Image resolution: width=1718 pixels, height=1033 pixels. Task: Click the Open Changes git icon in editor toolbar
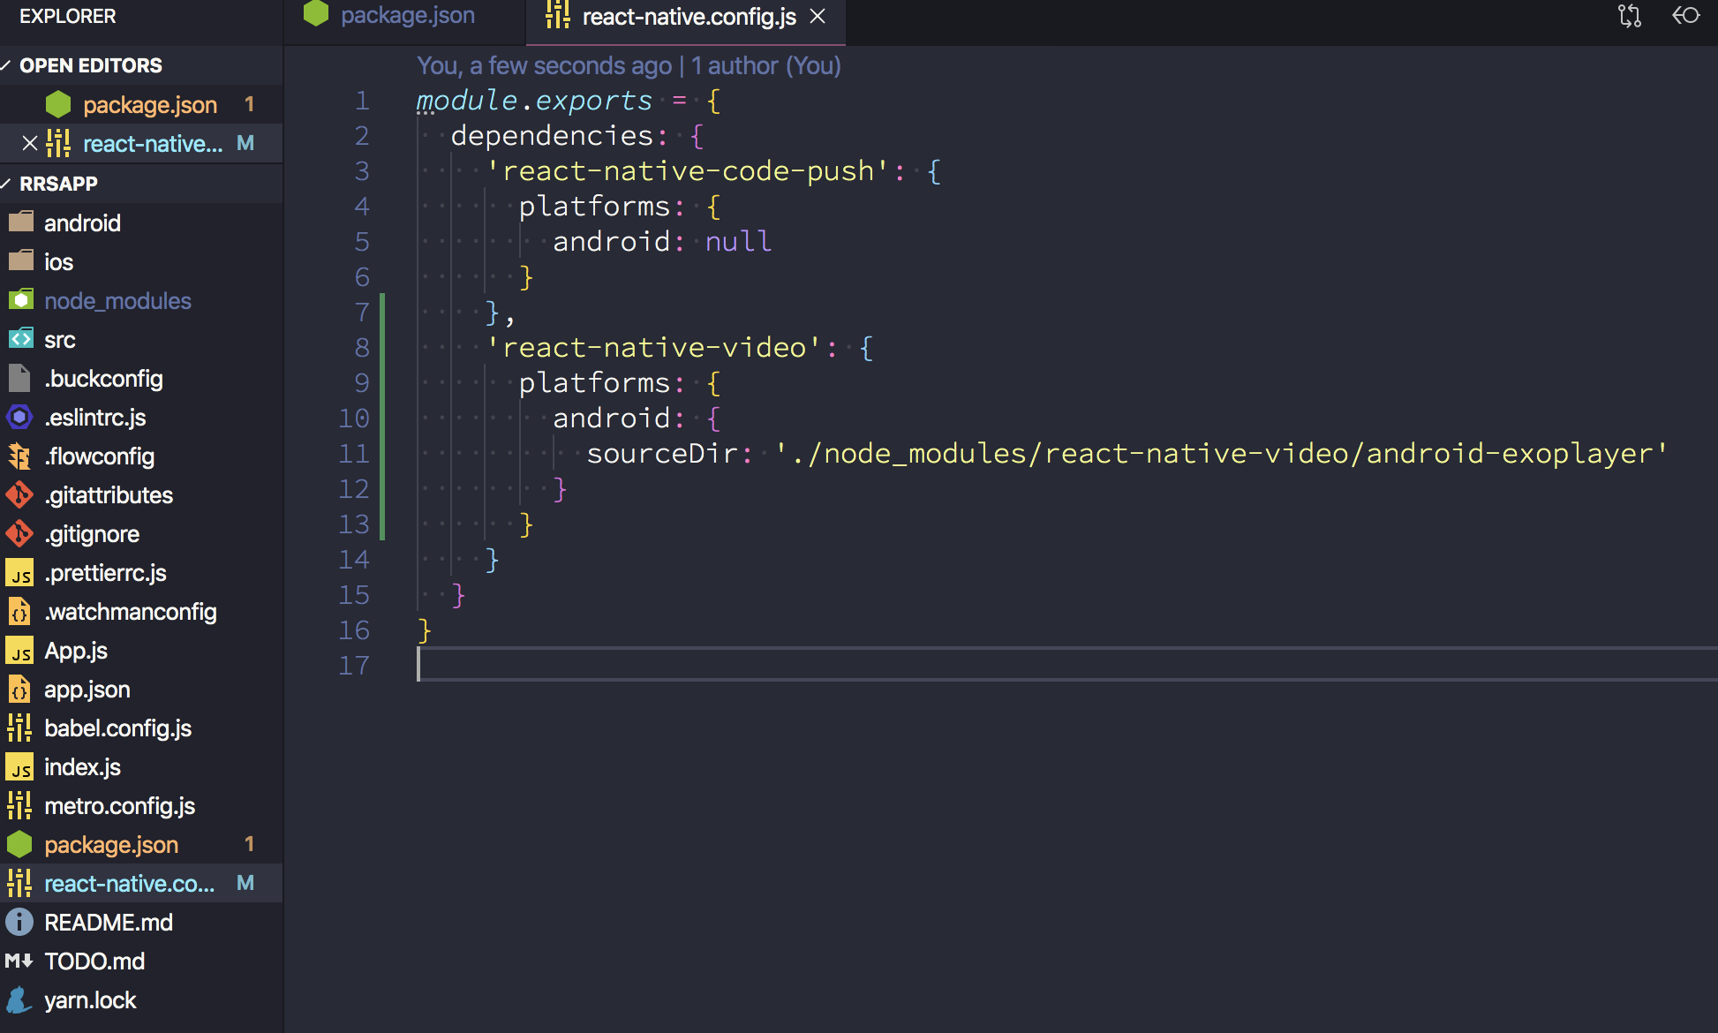point(1629,15)
